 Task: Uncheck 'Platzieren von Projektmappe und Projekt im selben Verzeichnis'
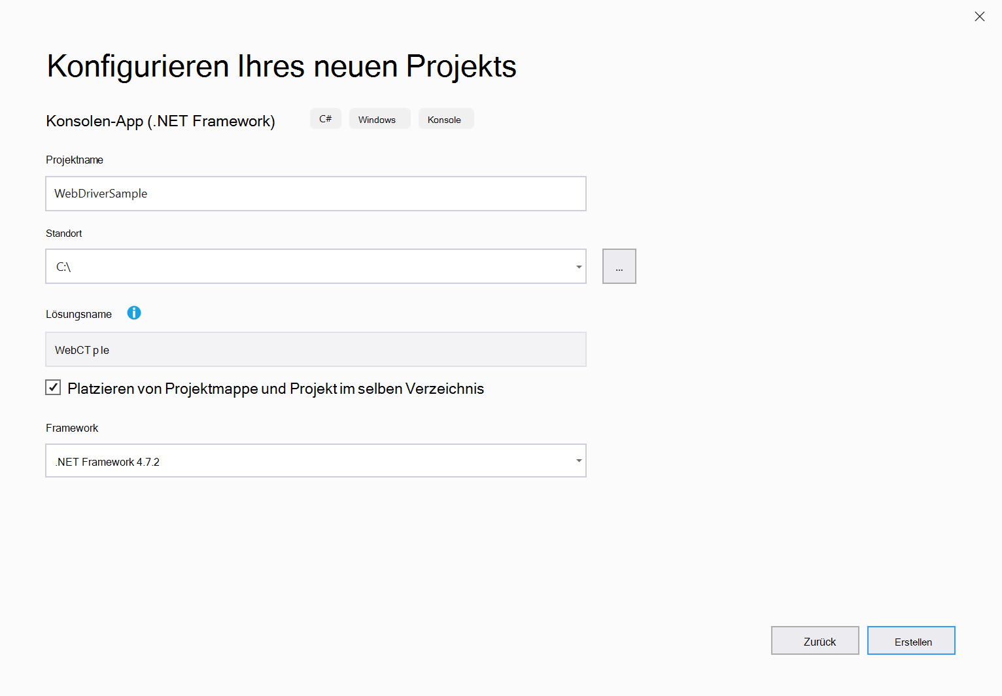click(53, 387)
